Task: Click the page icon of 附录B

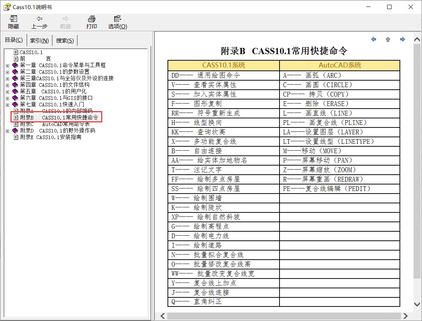Action: click(16, 118)
